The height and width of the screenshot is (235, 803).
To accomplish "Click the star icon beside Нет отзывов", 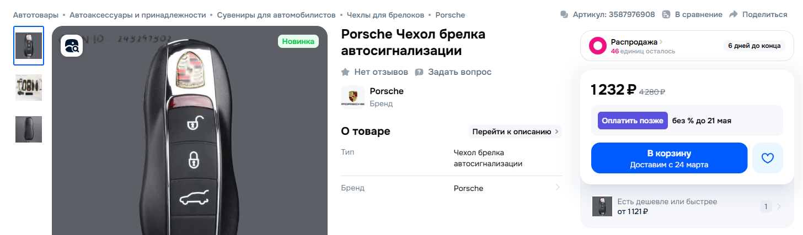I will 346,72.
